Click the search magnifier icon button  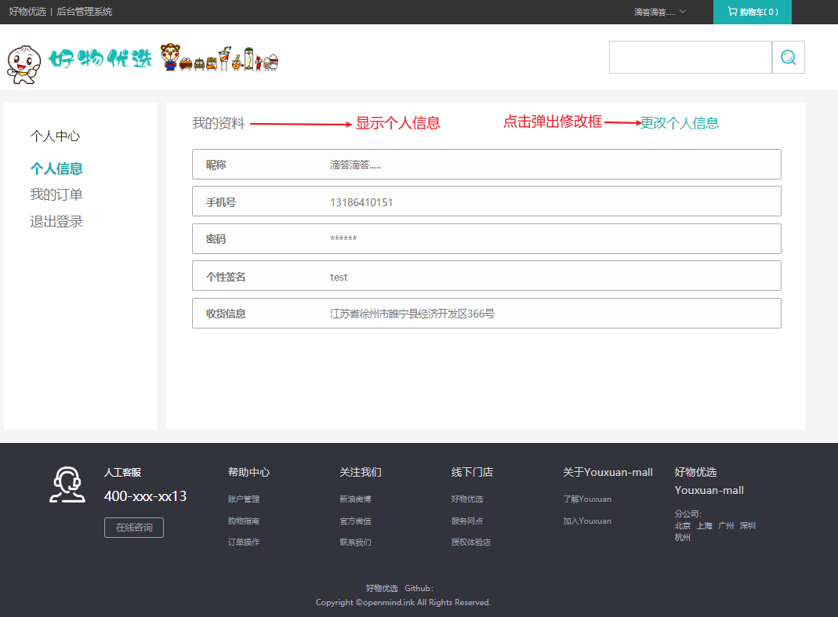tap(789, 57)
